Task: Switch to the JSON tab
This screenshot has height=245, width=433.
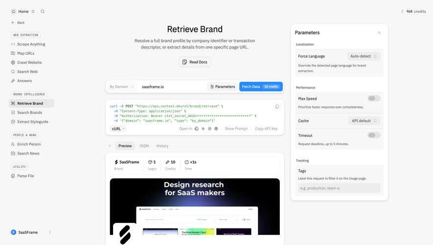Action: (144, 146)
